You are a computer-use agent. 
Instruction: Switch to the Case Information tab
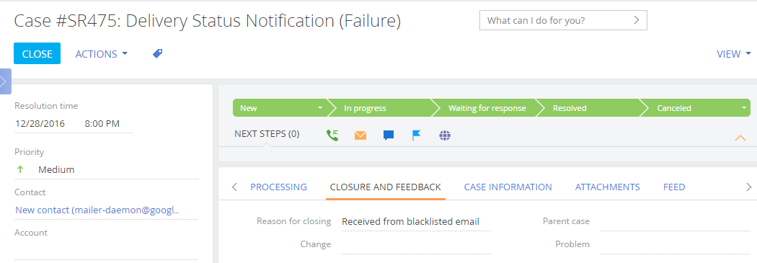pyautogui.click(x=508, y=187)
